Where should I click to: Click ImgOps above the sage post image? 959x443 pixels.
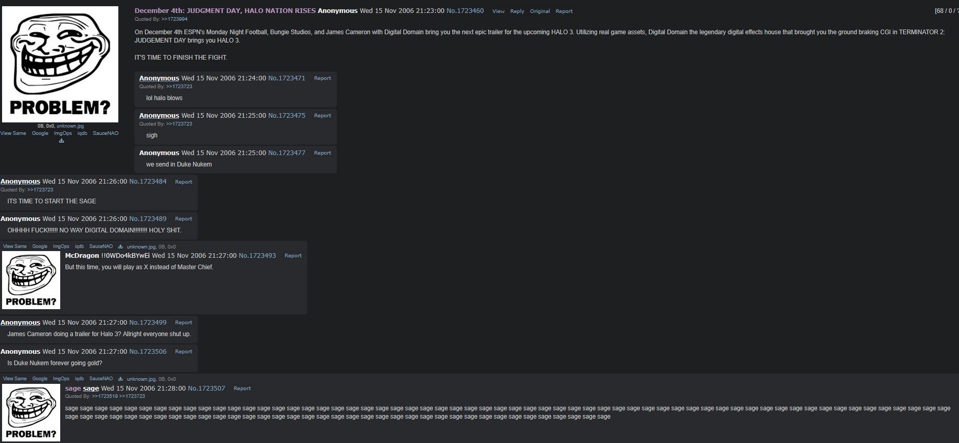[x=61, y=379]
